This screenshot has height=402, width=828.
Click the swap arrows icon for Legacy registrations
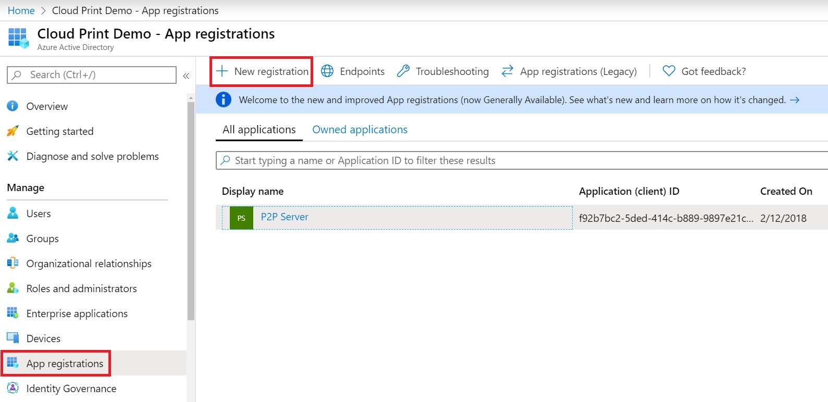pyautogui.click(x=508, y=71)
